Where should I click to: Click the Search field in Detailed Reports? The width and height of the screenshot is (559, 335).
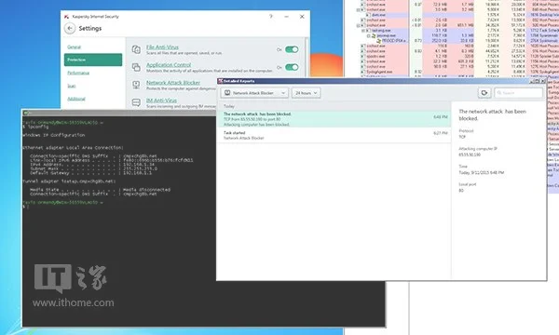[518, 93]
